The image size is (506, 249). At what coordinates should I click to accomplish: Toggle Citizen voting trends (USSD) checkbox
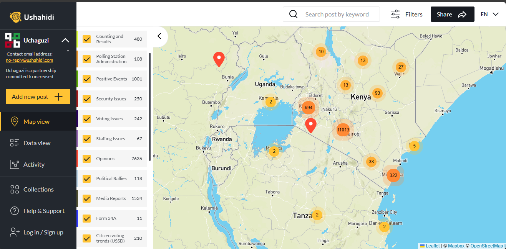(87, 238)
